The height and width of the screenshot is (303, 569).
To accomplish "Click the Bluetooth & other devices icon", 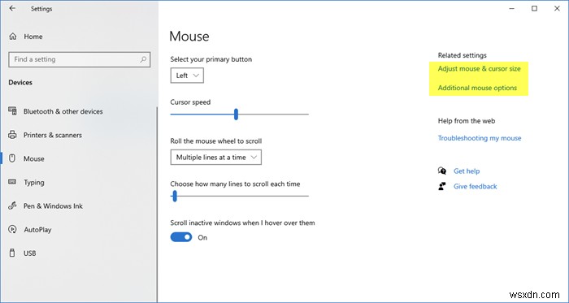I will [12, 110].
